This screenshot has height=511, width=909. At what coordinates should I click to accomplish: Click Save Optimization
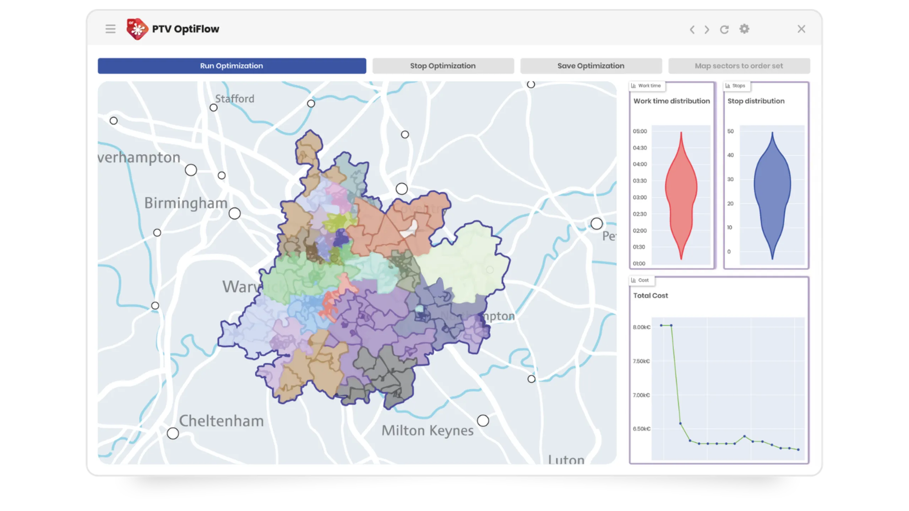tap(591, 66)
